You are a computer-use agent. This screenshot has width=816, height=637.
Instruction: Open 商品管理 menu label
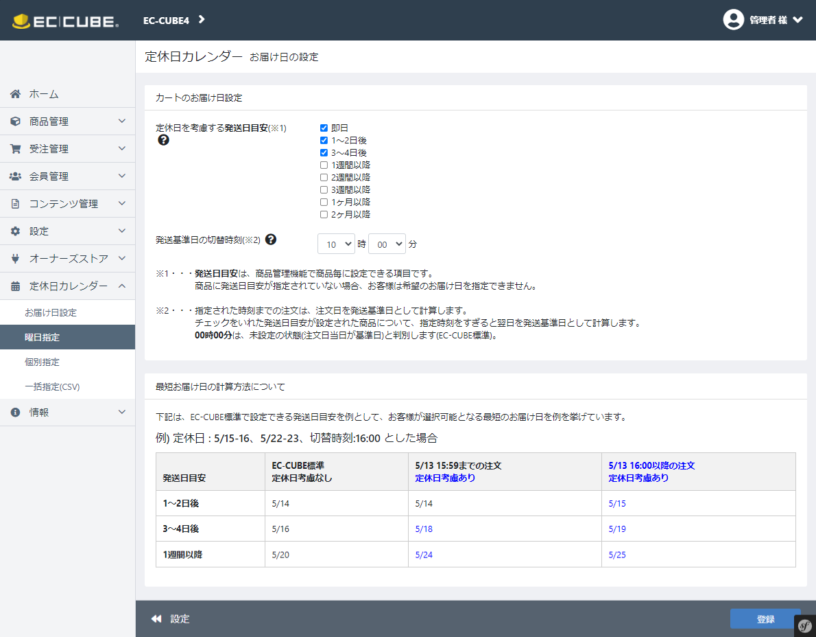[49, 121]
